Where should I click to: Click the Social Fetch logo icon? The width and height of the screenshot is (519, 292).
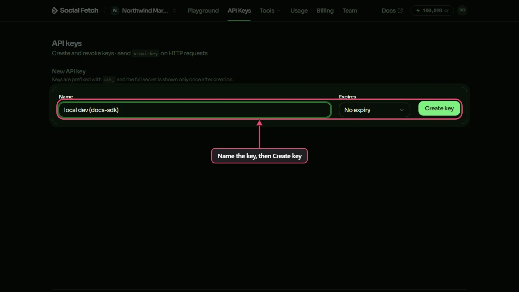pyautogui.click(x=55, y=11)
